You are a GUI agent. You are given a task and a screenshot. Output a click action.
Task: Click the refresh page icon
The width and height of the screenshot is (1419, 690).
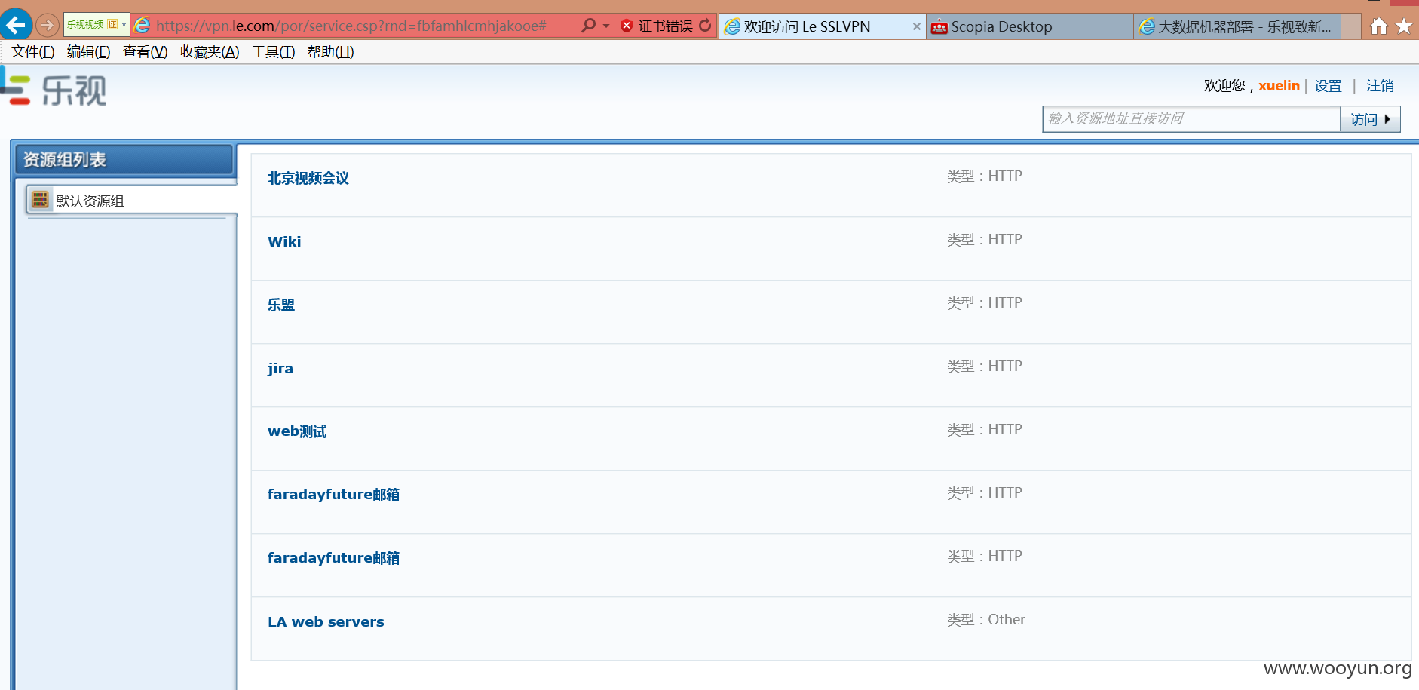[x=705, y=26]
